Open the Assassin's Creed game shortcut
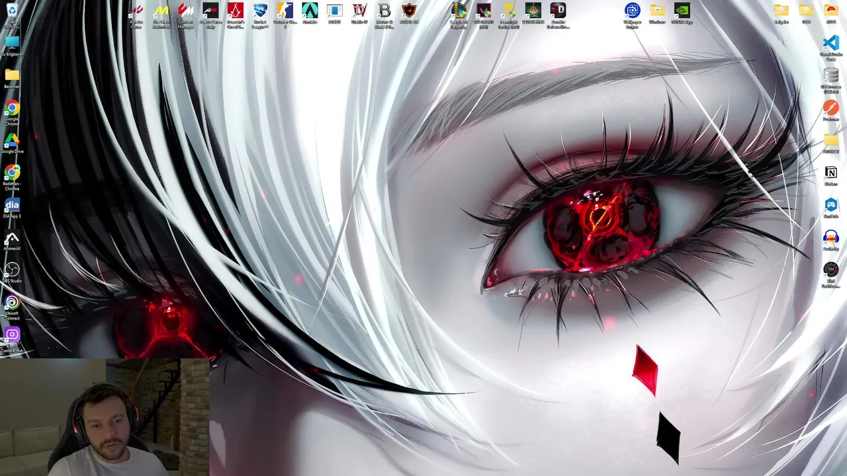This screenshot has width=847, height=476. coord(236,16)
